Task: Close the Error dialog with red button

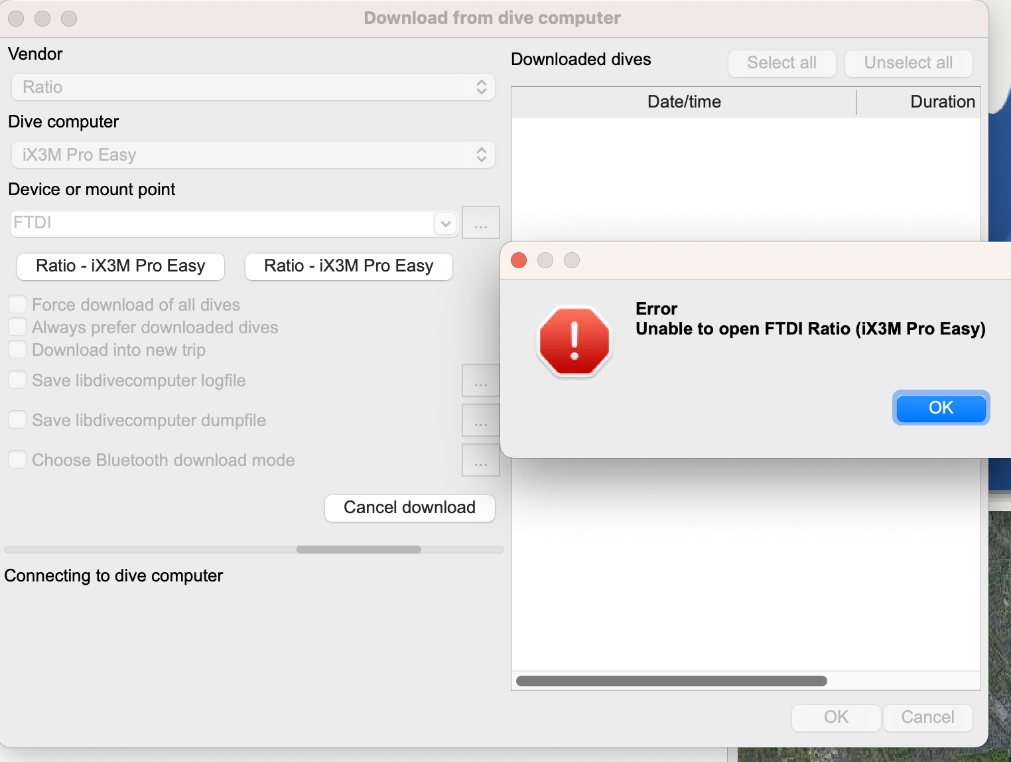Action: (x=519, y=260)
